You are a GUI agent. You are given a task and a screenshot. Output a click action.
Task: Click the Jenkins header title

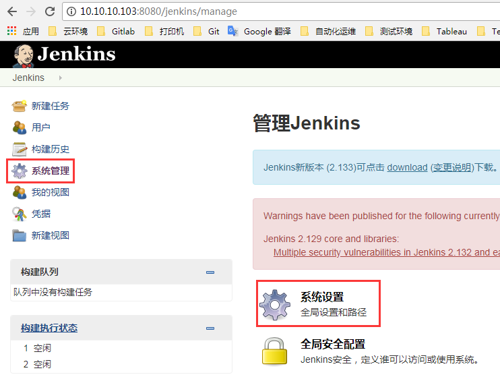click(77, 54)
